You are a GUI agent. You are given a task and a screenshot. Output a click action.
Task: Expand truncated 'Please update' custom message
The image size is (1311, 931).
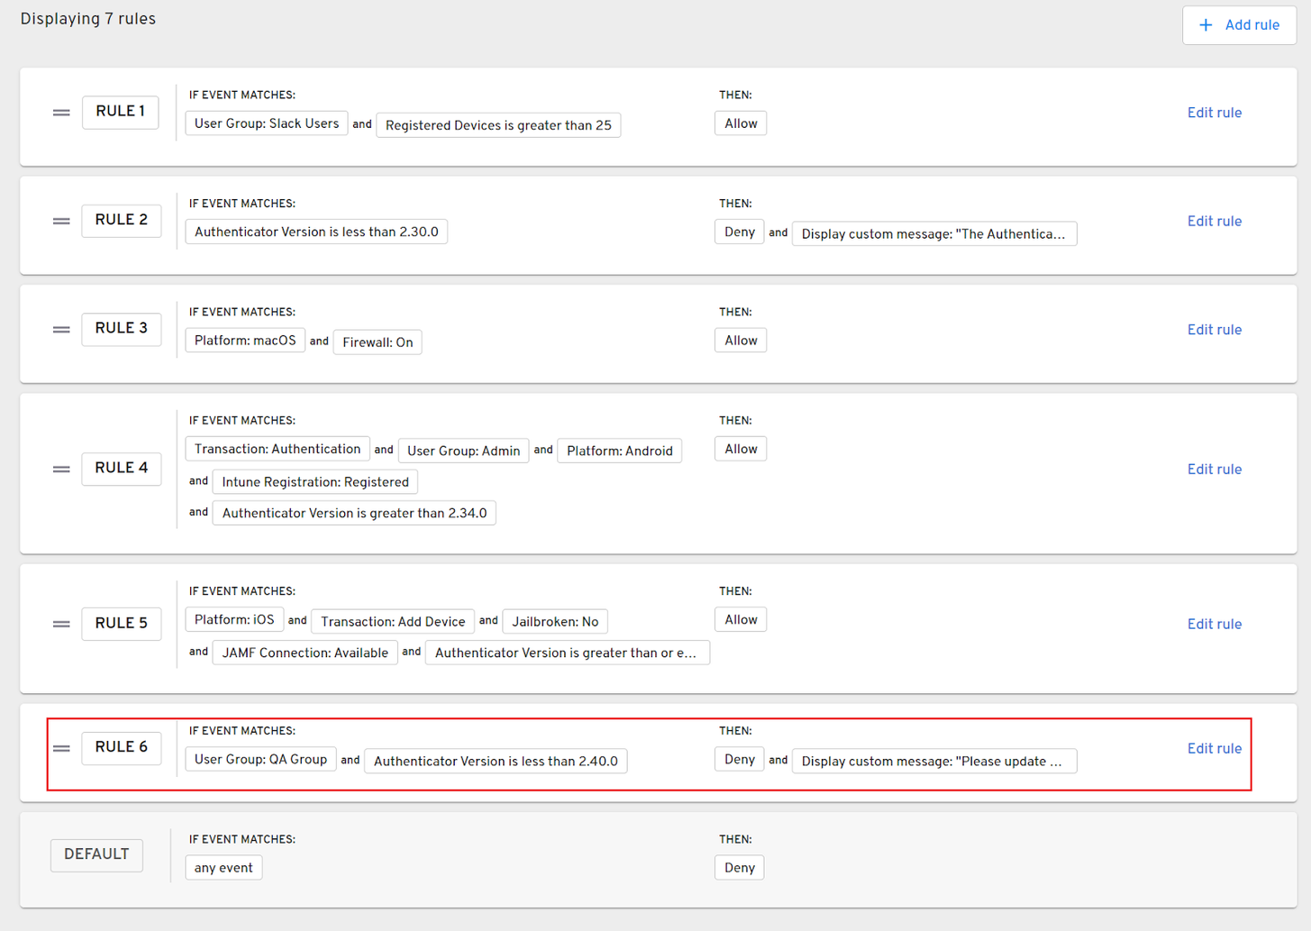coord(933,762)
